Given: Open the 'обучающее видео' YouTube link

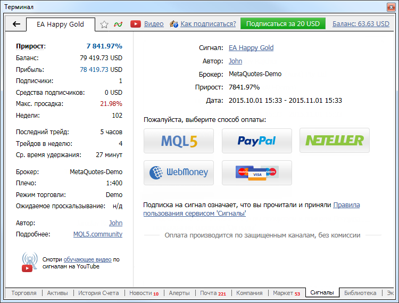Looking at the screenshot, I should click(87, 259).
